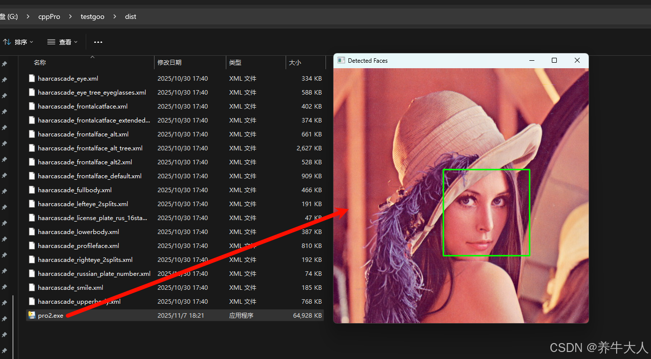Expand the chevron between cppPro and testgoo
Screen dimensions: 651x359
pos(70,16)
